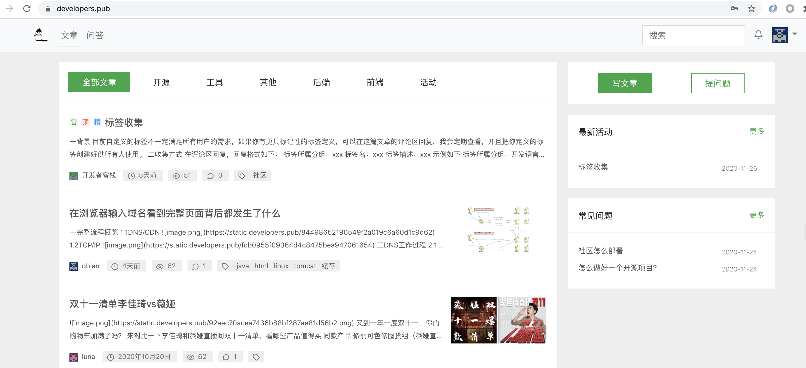Click comment icon with 0 on 标签收集
This screenshot has height=368, width=806.
210,176
